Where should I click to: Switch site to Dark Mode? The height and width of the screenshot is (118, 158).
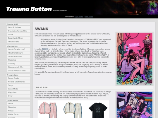click(x=89, y=17)
